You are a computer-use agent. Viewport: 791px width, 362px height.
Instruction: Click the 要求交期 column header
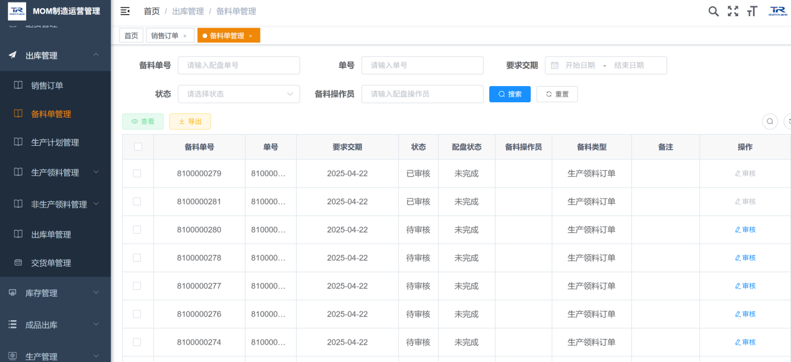(347, 147)
